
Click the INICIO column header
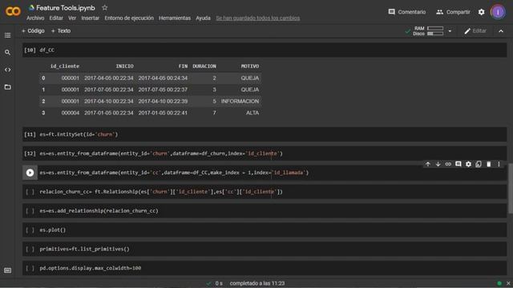click(125, 66)
